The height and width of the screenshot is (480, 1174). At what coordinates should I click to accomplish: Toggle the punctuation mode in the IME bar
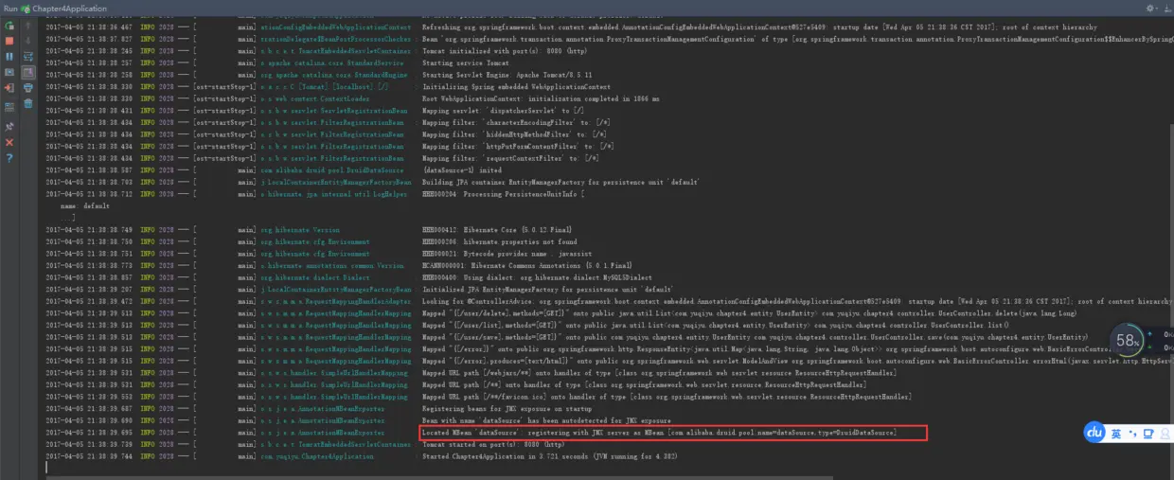coord(1132,434)
